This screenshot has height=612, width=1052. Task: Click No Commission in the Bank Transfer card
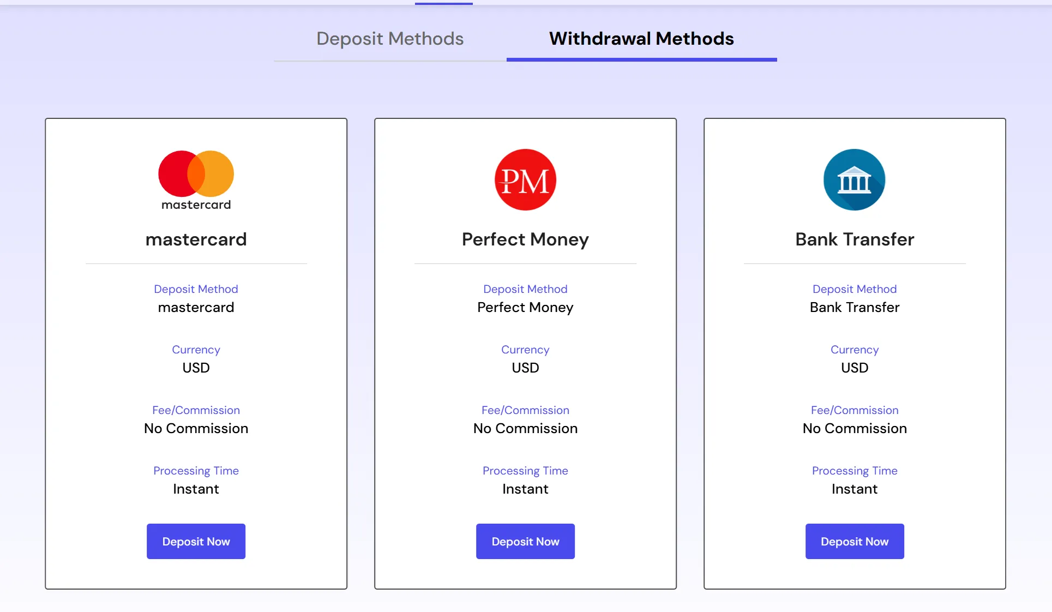[855, 428]
